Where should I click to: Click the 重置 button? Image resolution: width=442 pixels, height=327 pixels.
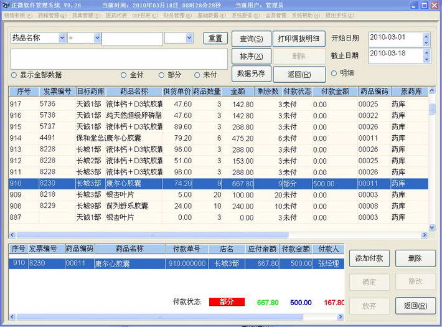215,39
